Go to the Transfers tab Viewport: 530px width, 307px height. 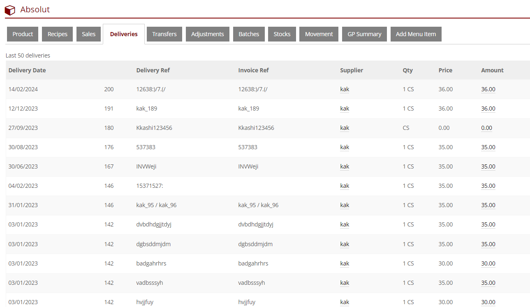pos(164,34)
